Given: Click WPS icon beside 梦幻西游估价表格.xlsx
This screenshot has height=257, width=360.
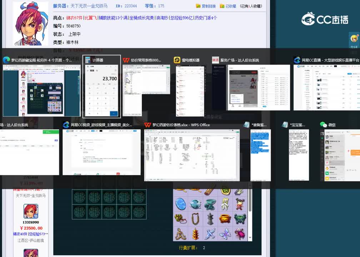Looking at the screenshot, I should (147, 125).
